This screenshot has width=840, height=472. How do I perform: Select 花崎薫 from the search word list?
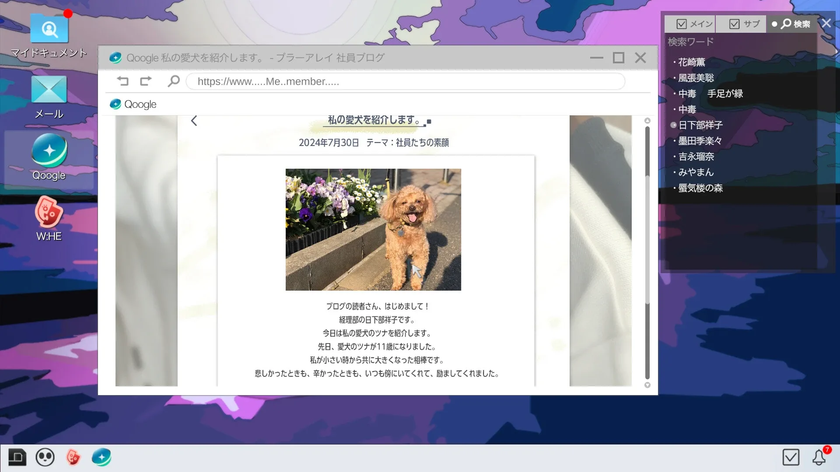(x=692, y=62)
